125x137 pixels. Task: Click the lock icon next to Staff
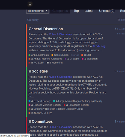click(85, 55)
